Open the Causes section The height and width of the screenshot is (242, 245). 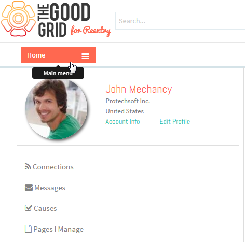point(45,208)
